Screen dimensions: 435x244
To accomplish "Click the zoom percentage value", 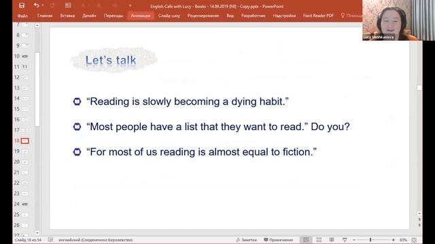I will pos(403,240).
